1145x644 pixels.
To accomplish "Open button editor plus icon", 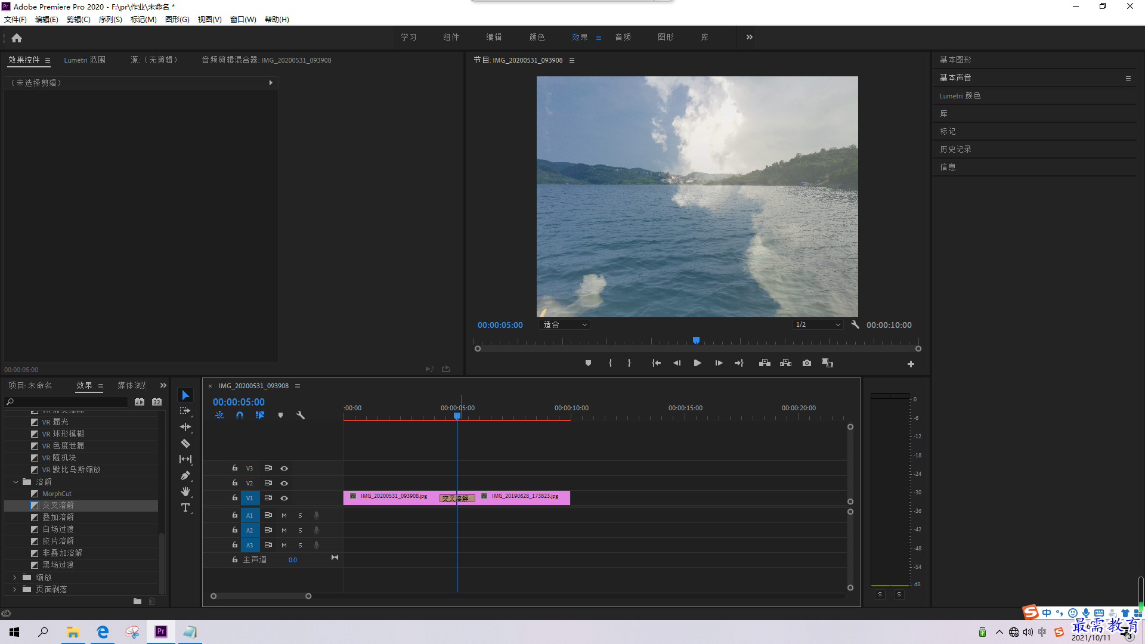I will pyautogui.click(x=911, y=364).
